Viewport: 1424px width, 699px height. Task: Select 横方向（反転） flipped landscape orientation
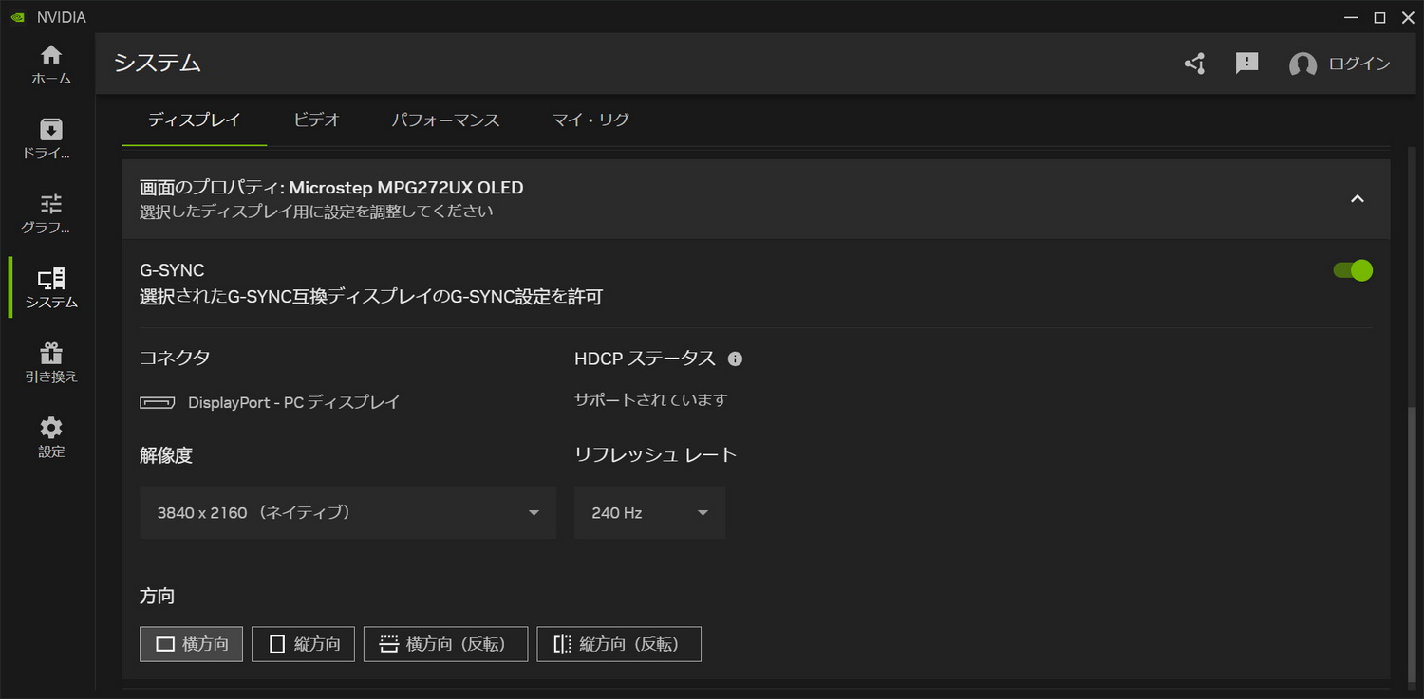445,644
